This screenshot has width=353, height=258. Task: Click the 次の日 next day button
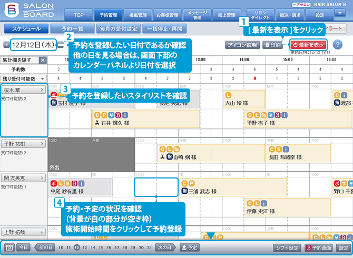pyautogui.click(x=165, y=247)
